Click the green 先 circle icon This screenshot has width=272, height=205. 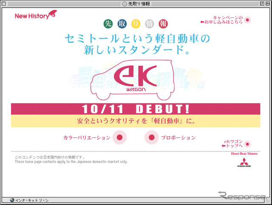click(x=108, y=24)
